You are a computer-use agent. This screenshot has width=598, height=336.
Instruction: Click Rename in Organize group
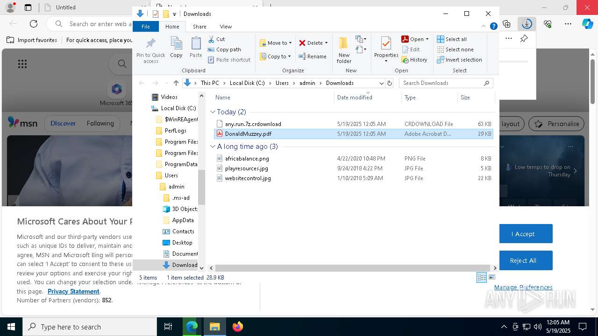[x=313, y=56]
